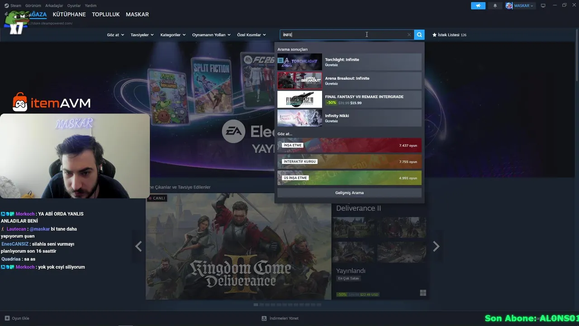Expand the Oynamanın Yolları dropdown
The width and height of the screenshot is (579, 326).
pyautogui.click(x=211, y=35)
